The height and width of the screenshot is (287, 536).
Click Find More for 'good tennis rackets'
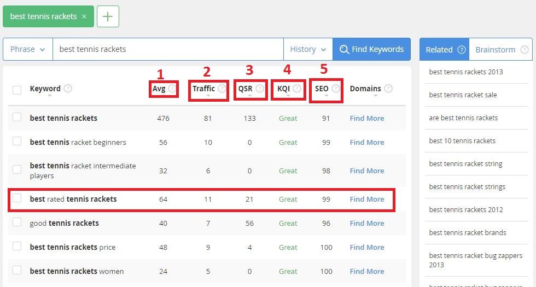pyautogui.click(x=367, y=223)
